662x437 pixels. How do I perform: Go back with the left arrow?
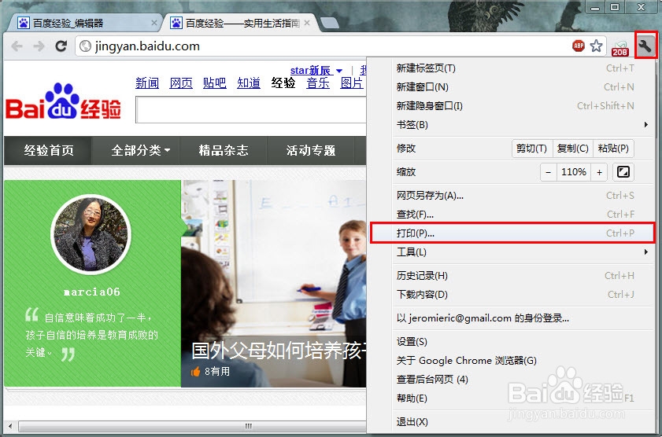tap(17, 46)
